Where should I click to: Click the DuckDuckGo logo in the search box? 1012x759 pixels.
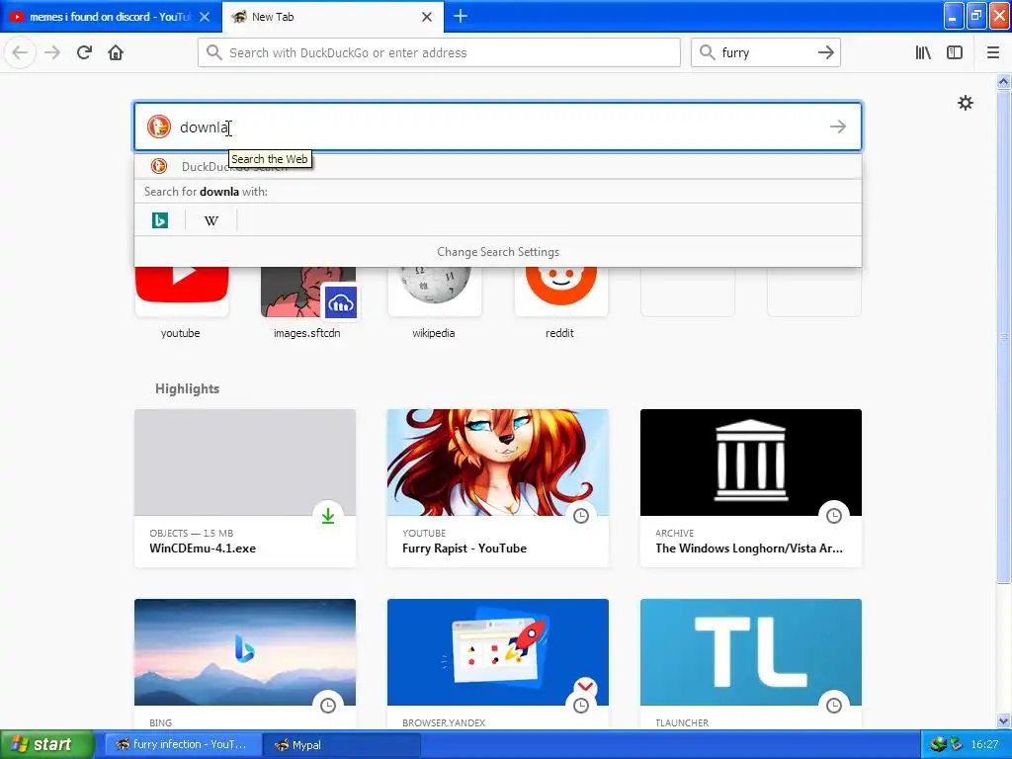pyautogui.click(x=159, y=126)
